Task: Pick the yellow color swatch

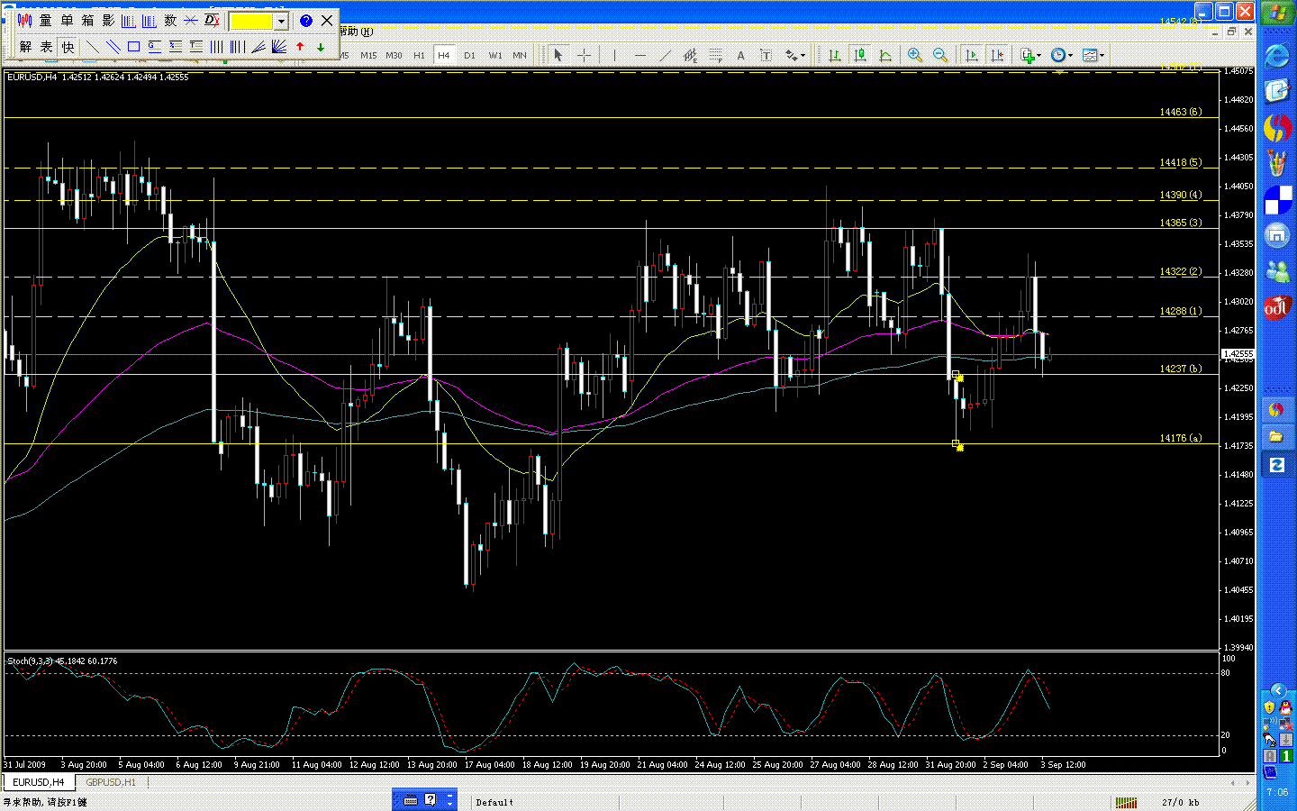Action: [x=251, y=21]
